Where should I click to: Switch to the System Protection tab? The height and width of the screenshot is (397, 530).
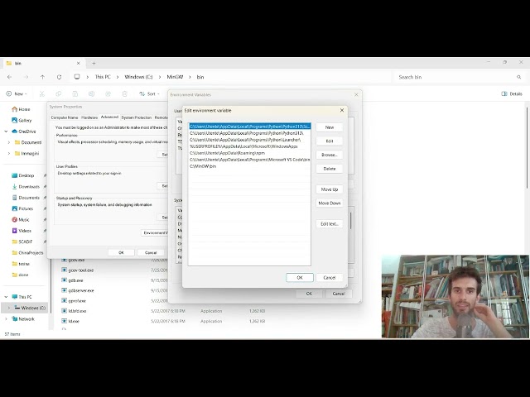pyautogui.click(x=136, y=117)
